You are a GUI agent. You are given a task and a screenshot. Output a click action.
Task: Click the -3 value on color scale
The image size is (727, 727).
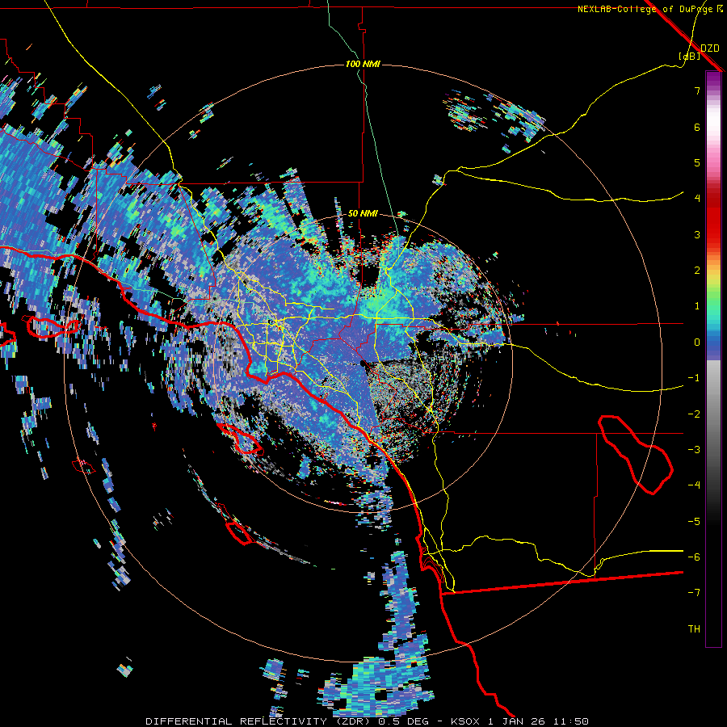tap(694, 450)
